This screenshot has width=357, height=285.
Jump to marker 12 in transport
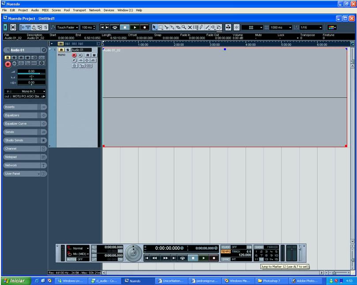pos(261,259)
